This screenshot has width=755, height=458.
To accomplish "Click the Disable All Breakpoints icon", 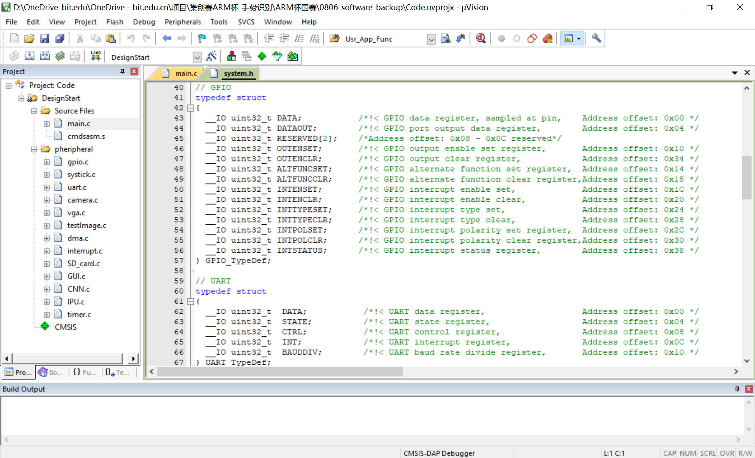I will click(x=532, y=39).
